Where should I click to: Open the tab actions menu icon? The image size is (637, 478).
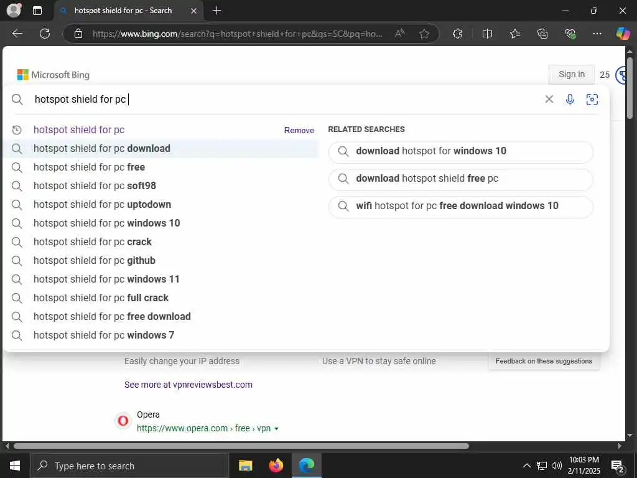coord(37,11)
